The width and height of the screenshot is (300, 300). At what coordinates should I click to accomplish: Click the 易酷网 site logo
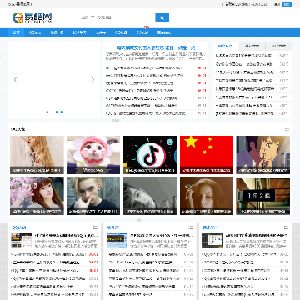coord(32,17)
